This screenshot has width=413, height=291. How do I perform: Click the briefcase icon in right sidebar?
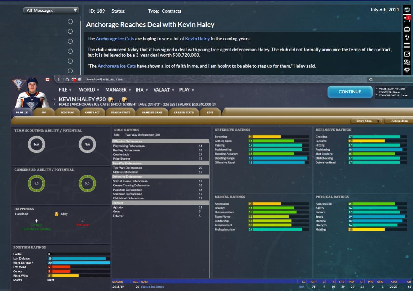click(407, 29)
